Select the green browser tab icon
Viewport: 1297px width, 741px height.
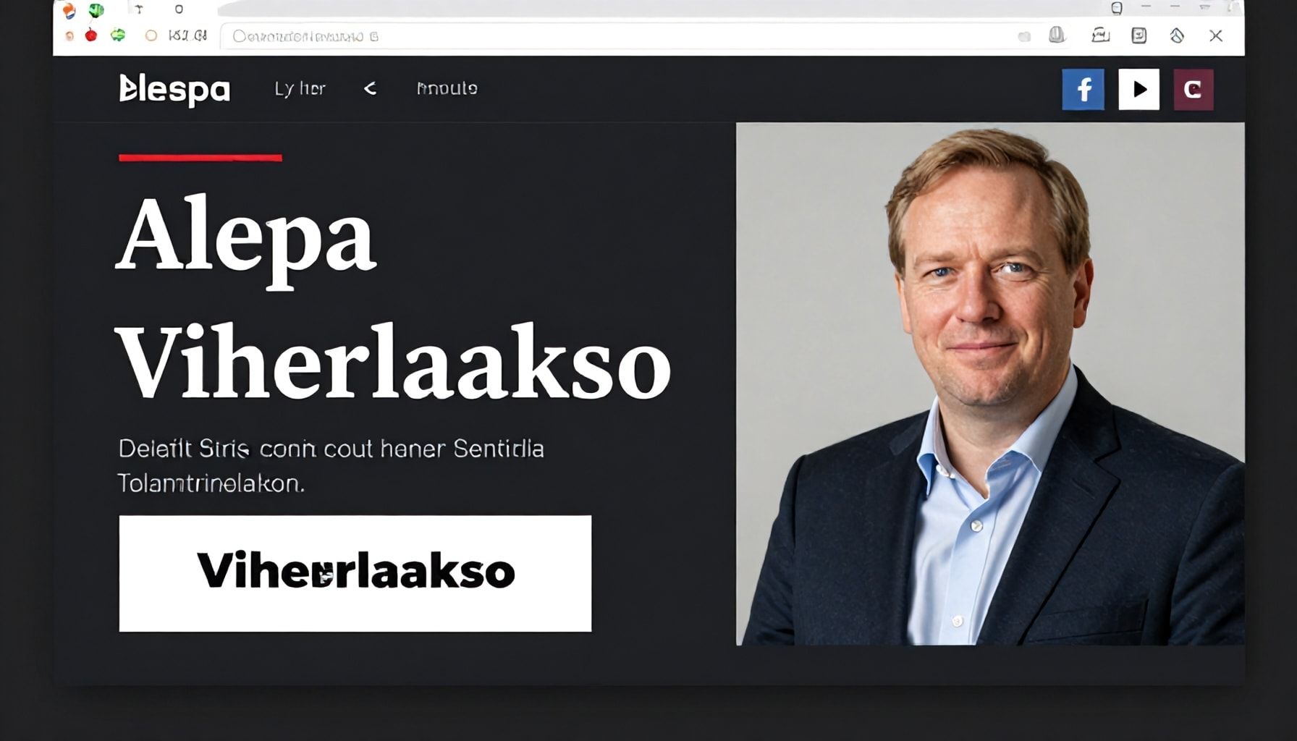[x=96, y=10]
